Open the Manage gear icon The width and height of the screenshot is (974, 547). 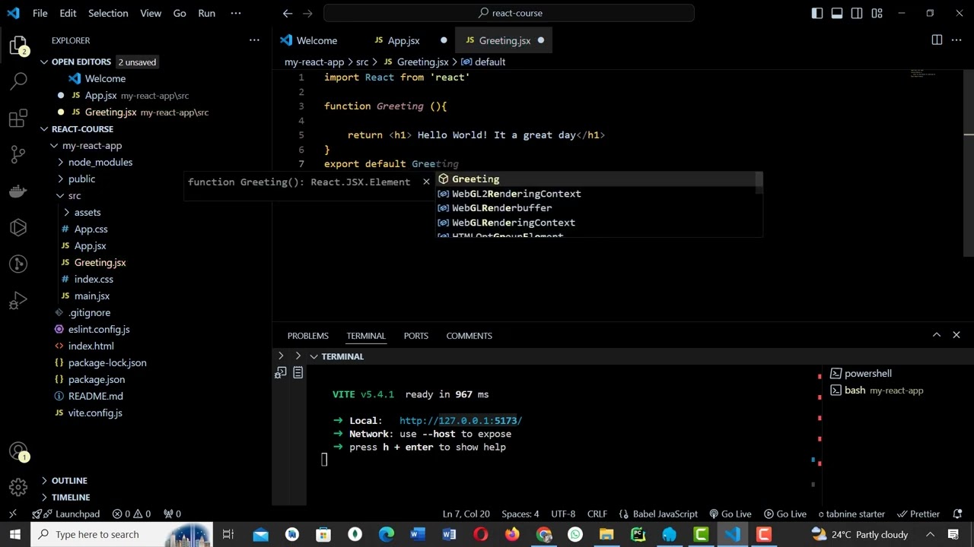pyautogui.click(x=18, y=487)
